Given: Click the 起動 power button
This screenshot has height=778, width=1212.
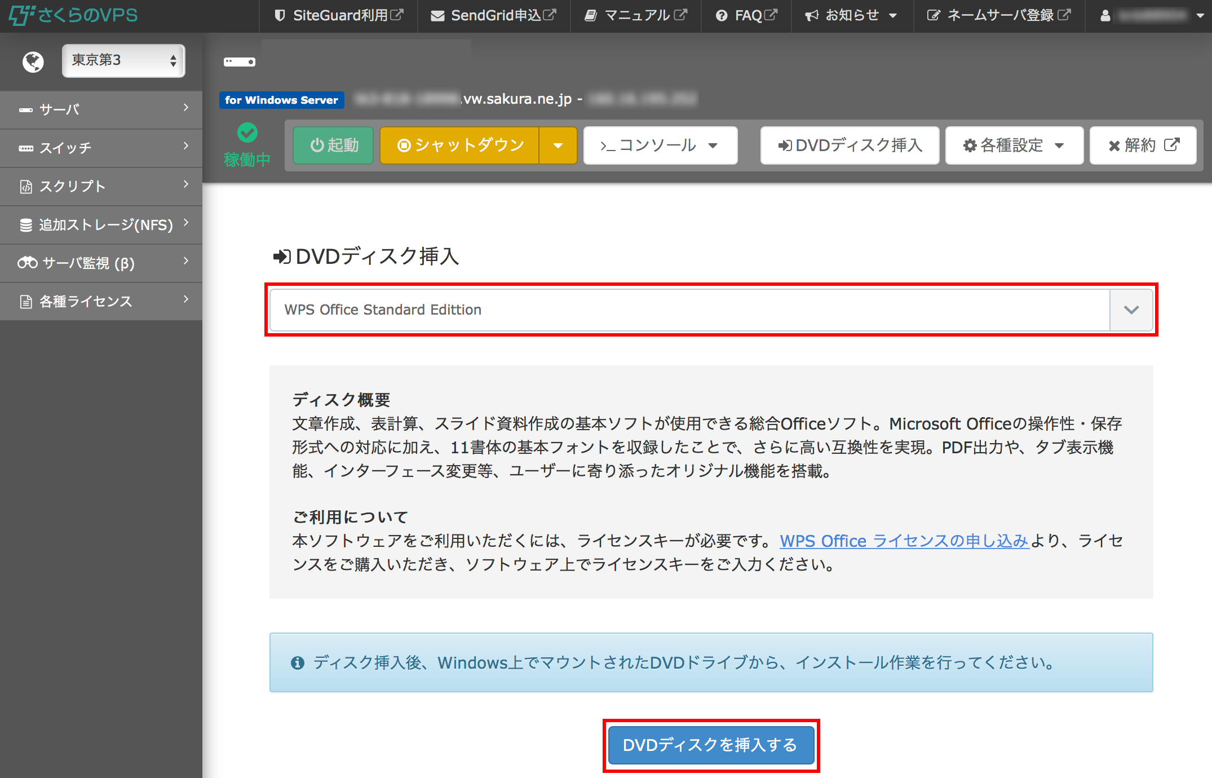Looking at the screenshot, I should (334, 145).
